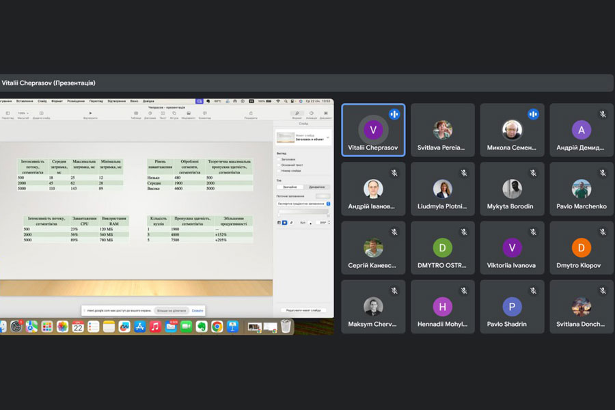Click the Media icon in Keynote toolbar
This screenshot has width=615, height=410.
pyautogui.click(x=189, y=113)
